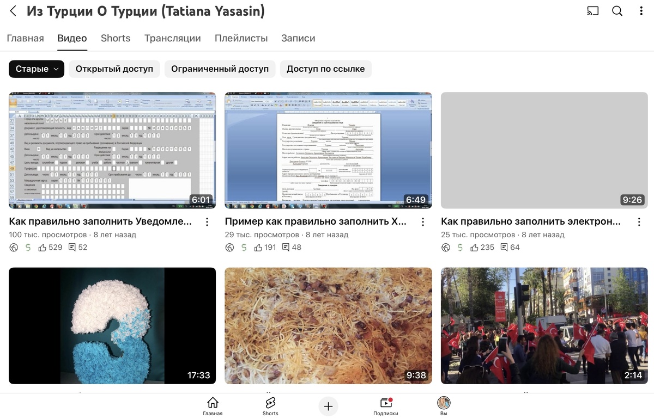Click text 29 тыс. просмотров · 8 лет назад
The width and height of the screenshot is (654, 419).
click(287, 235)
